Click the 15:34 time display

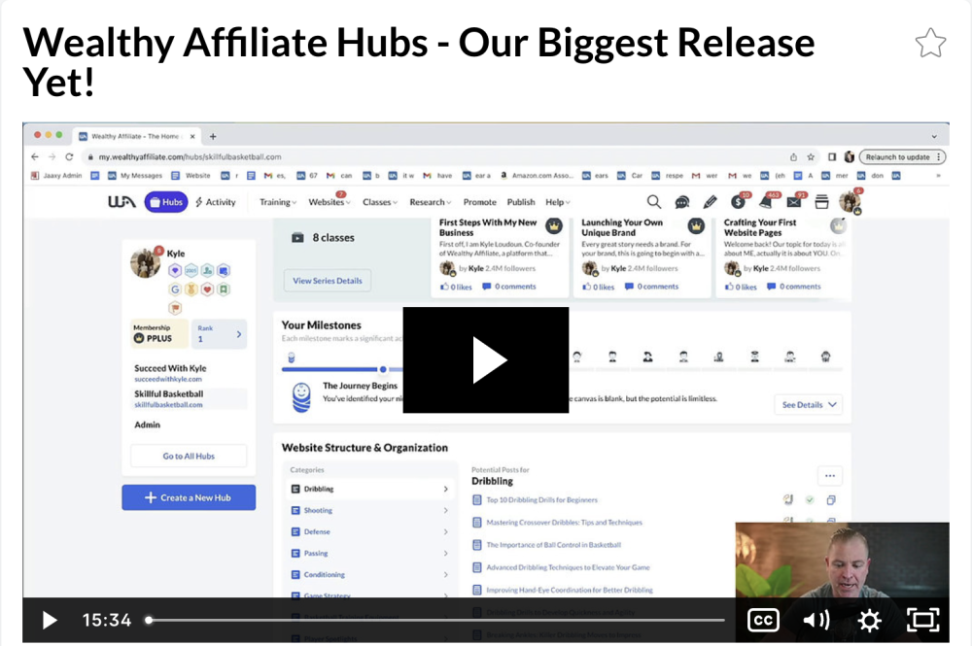[107, 620]
